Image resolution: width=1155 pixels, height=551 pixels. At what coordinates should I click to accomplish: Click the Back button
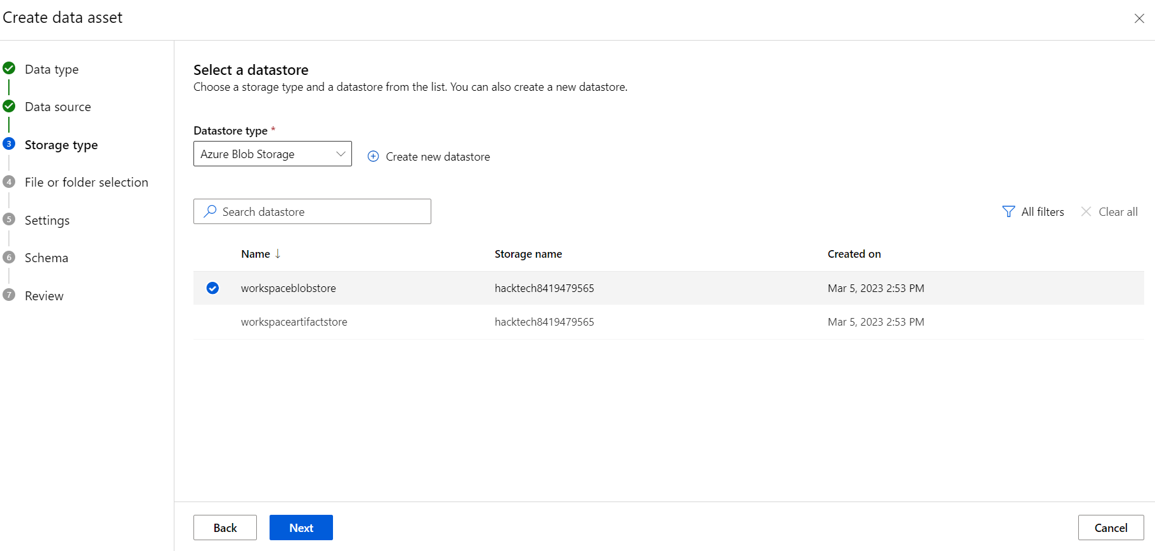coord(225,528)
